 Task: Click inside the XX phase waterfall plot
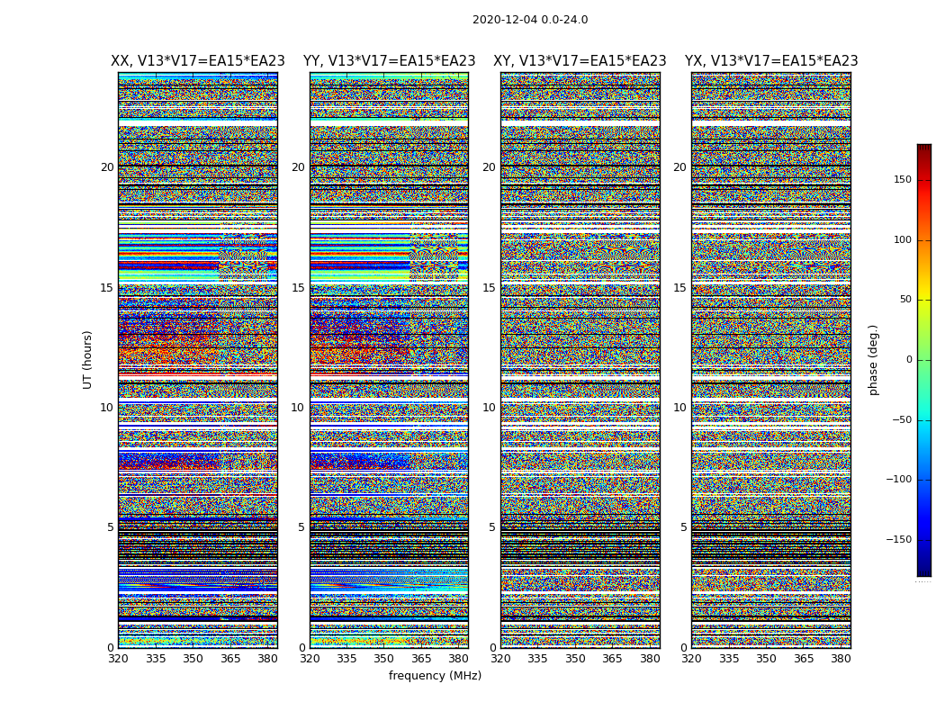pos(198,360)
